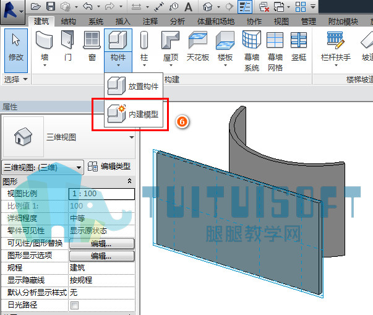Viewport: 373px width, 315px height.
Task: Select the 门 (Door) tool
Action: pyautogui.click(x=68, y=46)
